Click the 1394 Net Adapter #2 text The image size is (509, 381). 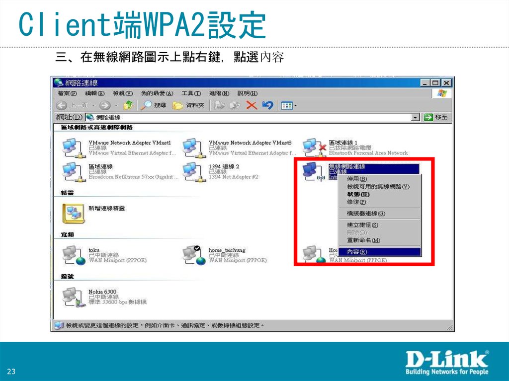234,177
